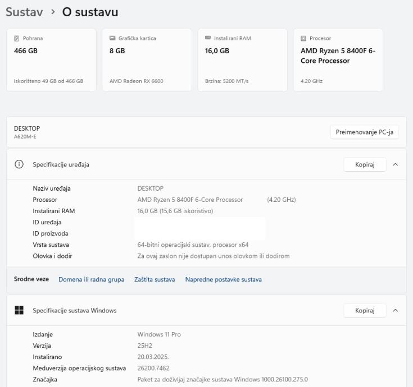
Task: Collapse the Specifikacije sustava Windows section
Action: coord(395,311)
